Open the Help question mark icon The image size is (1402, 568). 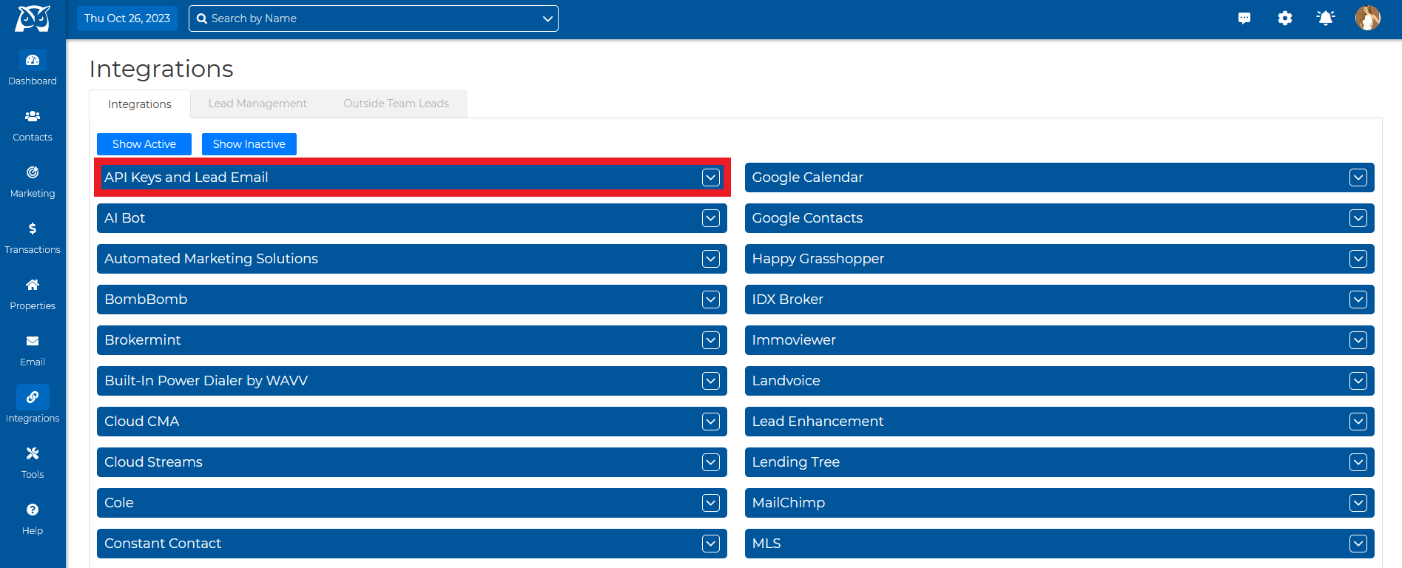pyautogui.click(x=33, y=510)
